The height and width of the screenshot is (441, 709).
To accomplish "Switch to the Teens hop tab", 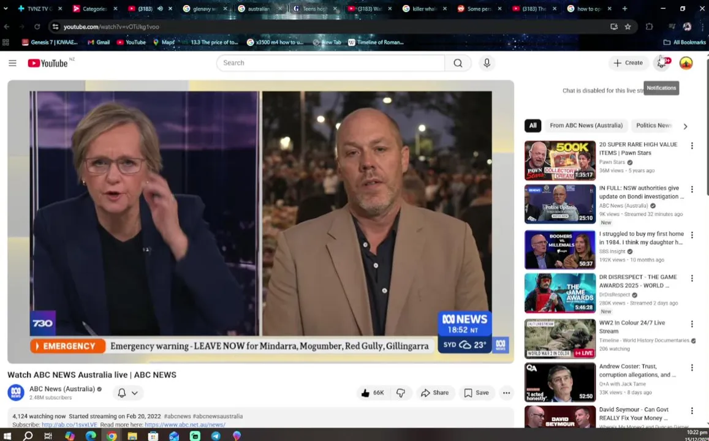I will 315,9.
